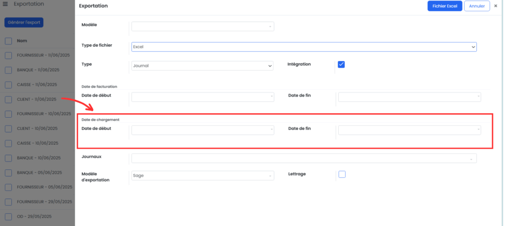Expand the Type de fichier Excel dropdown
Screen dimensions: 505x226
(x=304, y=47)
